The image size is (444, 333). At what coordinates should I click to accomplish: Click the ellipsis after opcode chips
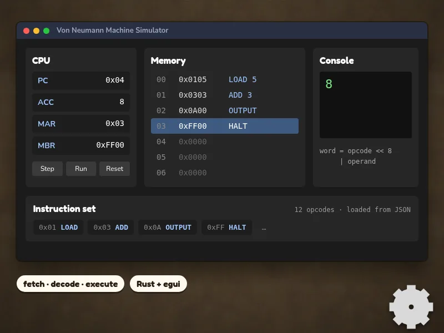(264, 228)
